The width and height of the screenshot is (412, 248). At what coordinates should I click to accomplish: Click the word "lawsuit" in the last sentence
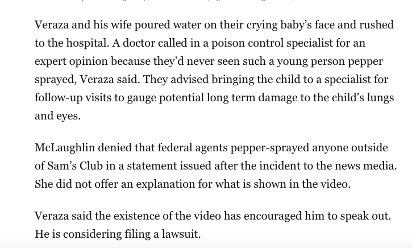(181, 234)
